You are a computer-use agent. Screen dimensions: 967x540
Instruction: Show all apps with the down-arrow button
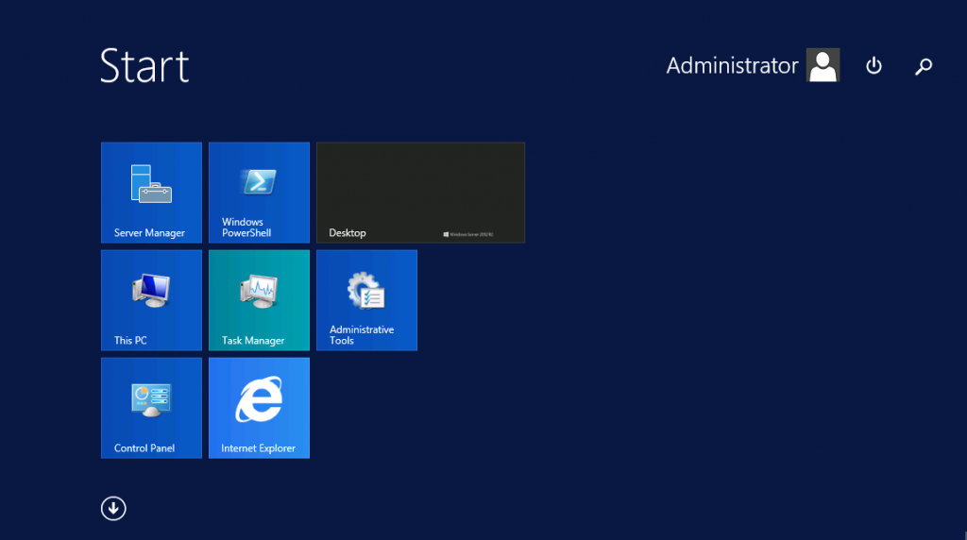[x=113, y=509]
